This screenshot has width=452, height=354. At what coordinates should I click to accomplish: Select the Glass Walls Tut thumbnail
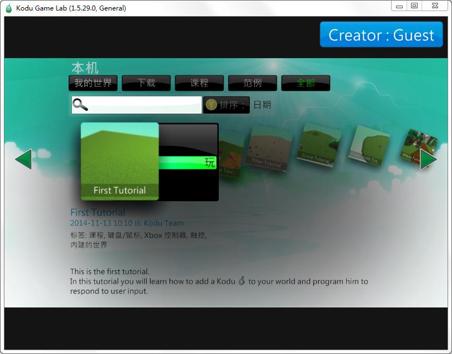(368, 147)
